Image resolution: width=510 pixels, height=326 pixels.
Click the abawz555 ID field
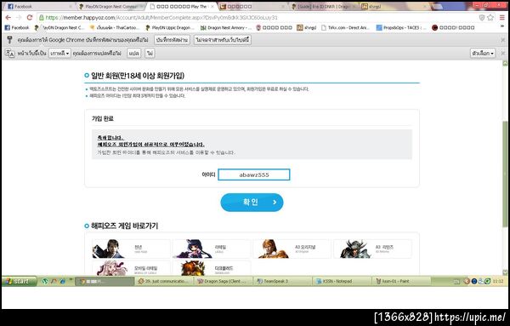click(253, 174)
